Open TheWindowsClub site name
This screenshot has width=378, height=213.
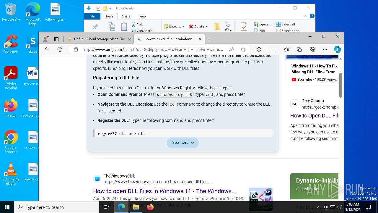click(x=120, y=176)
